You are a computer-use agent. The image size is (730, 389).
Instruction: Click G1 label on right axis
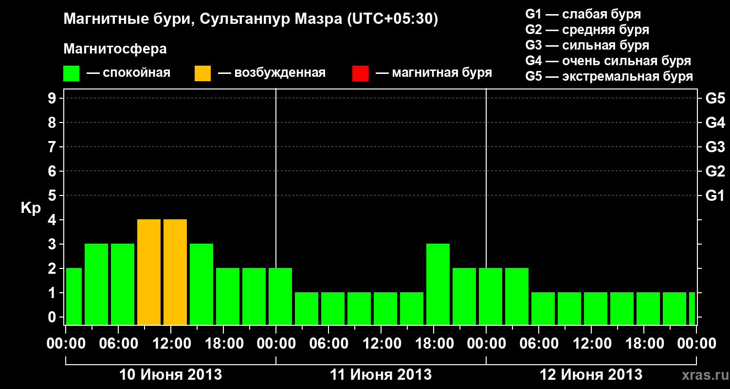pos(715,195)
